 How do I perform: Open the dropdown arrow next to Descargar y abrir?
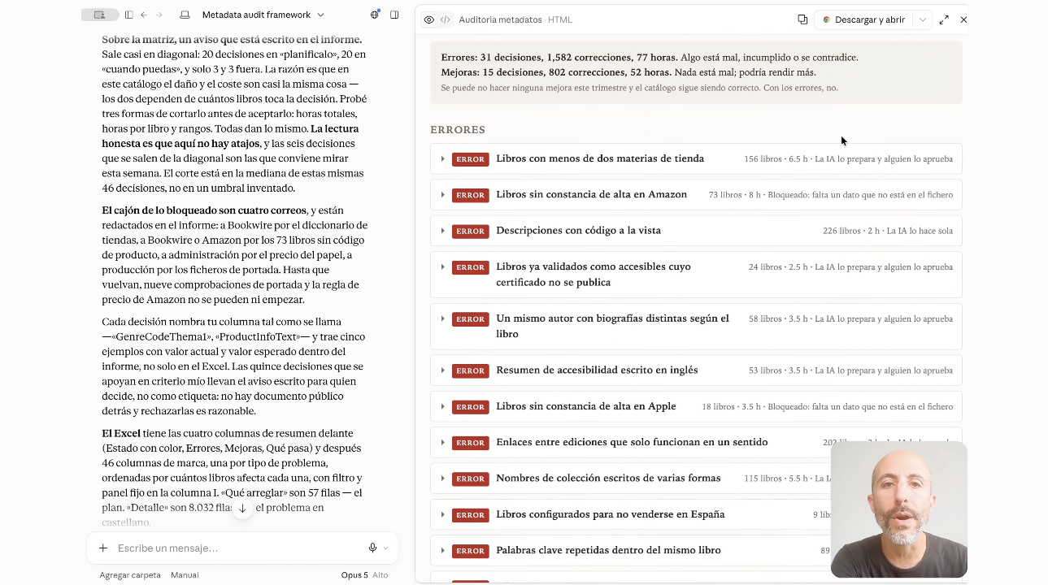923,19
